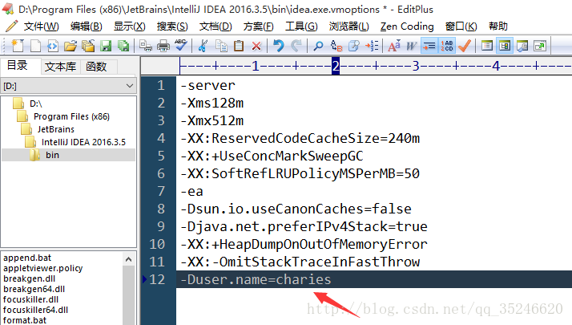The height and width of the screenshot is (325, 572).
Task: Open the 搜索(S) menu
Action: pyautogui.click(x=172, y=26)
